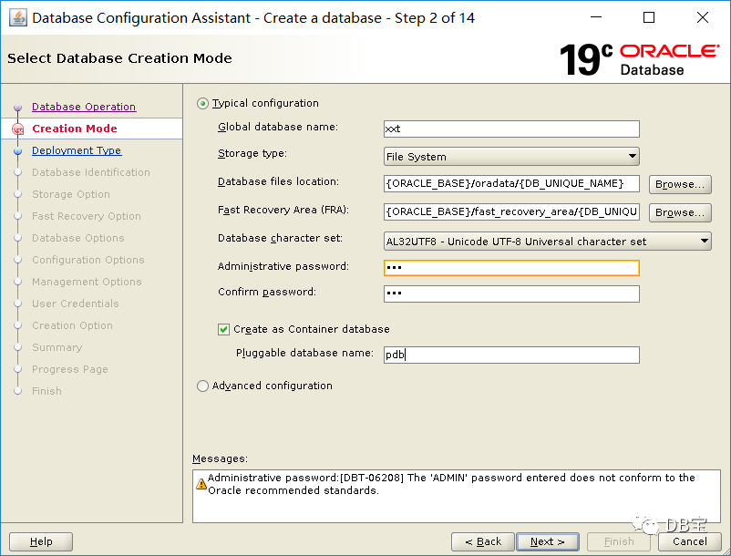Select the Typical configuration radio button
This screenshot has width=731, height=556.
click(202, 104)
